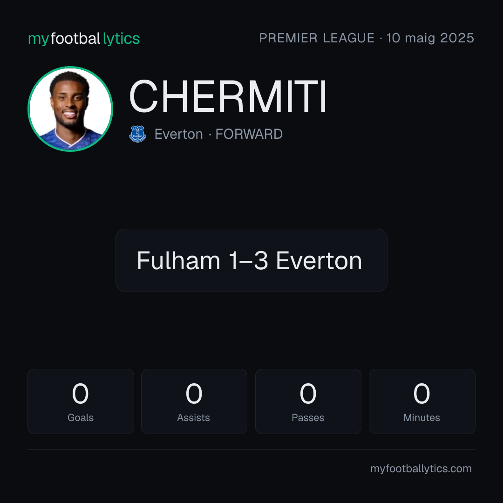Select the Minutes stat card
This screenshot has width=503, height=503.
coord(422,401)
